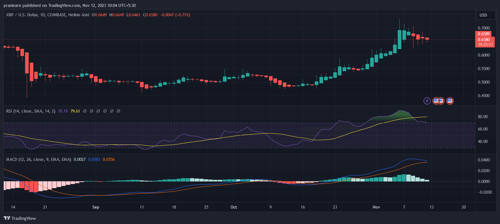Click the Nov label on time axis
500x224 pixels.
376,207
